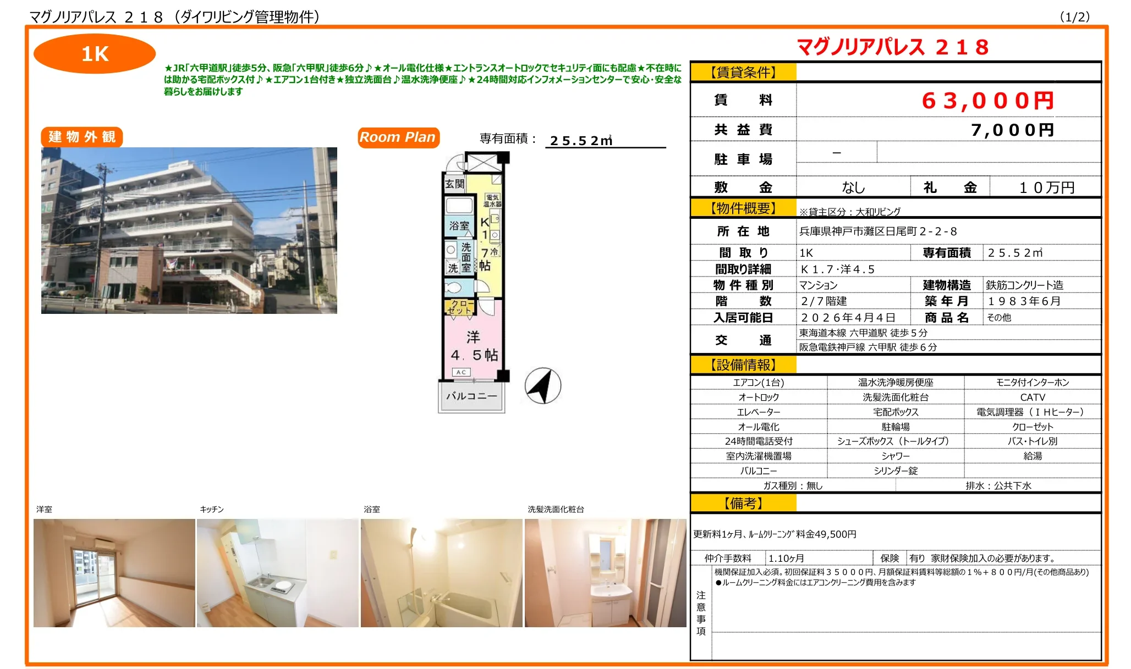Click the address 兵庫県神戸市灘区日尾町2-2-8
1131x669 pixels.
pyautogui.click(x=878, y=231)
